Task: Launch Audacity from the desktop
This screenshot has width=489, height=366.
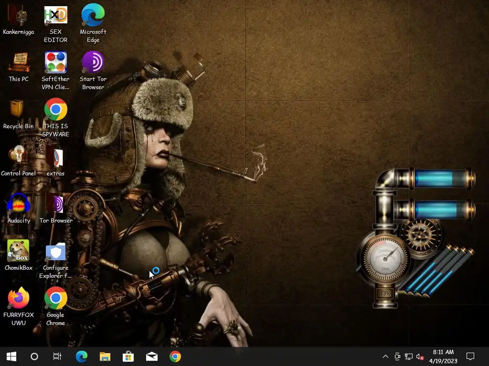Action: click(x=19, y=209)
